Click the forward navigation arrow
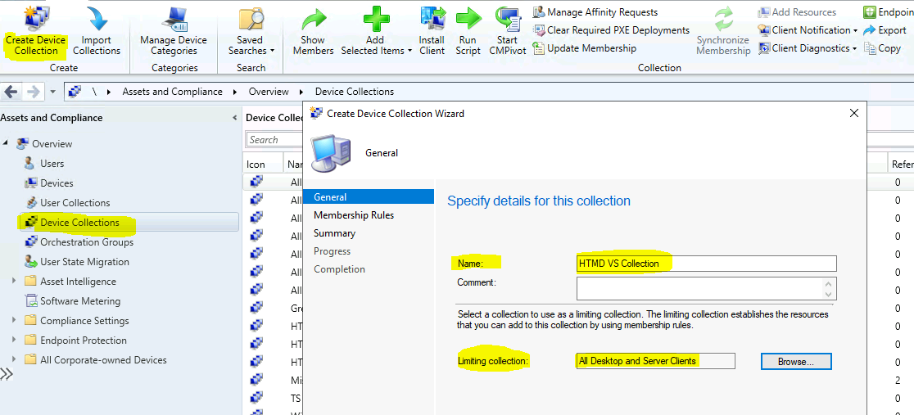The width and height of the screenshot is (914, 415). point(34,92)
